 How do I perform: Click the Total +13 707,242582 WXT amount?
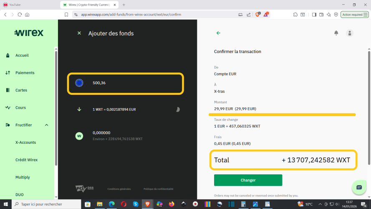coord(316,160)
